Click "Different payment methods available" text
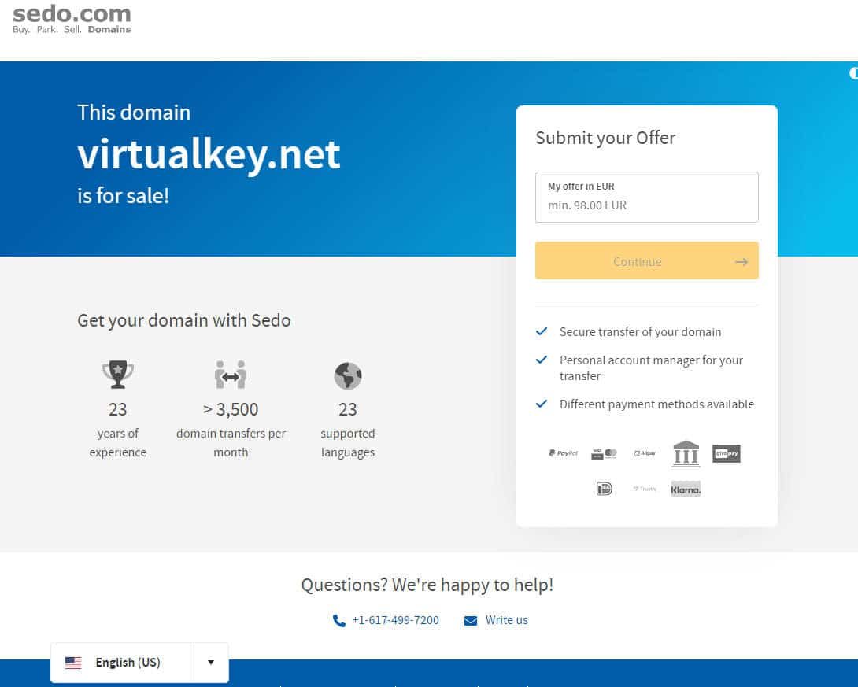The width and height of the screenshot is (858, 687). 656,404
